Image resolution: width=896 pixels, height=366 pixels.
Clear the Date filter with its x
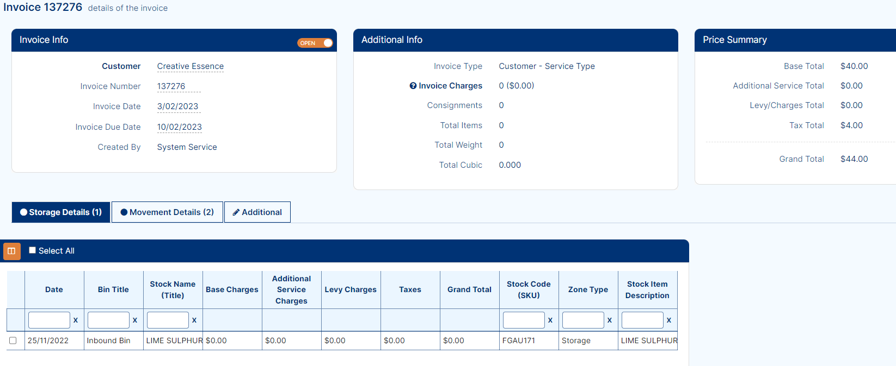pos(76,320)
